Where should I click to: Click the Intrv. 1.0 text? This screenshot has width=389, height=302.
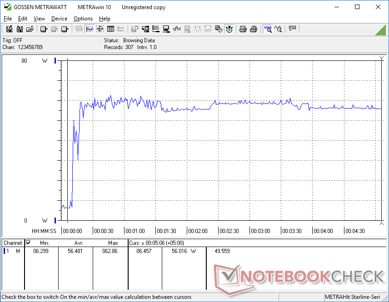pyautogui.click(x=147, y=47)
